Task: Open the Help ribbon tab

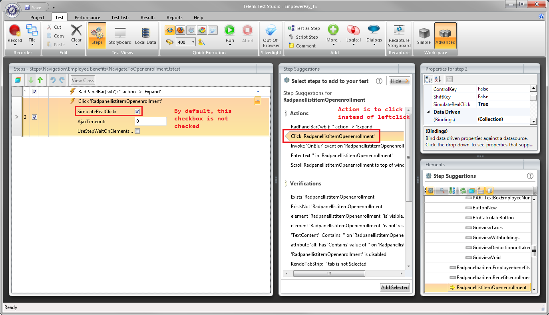Action: [x=199, y=18]
